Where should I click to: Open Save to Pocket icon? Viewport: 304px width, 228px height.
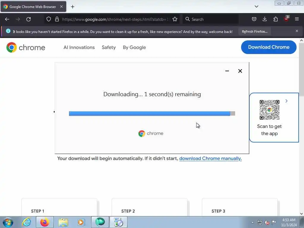click(x=254, y=19)
